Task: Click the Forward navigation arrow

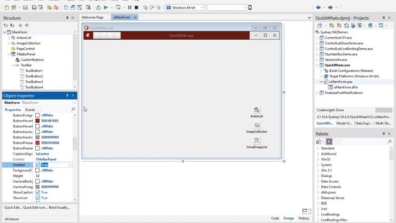Action: [x=330, y=7]
